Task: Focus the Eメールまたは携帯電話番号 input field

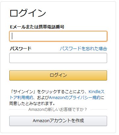Action: click(x=58, y=36)
